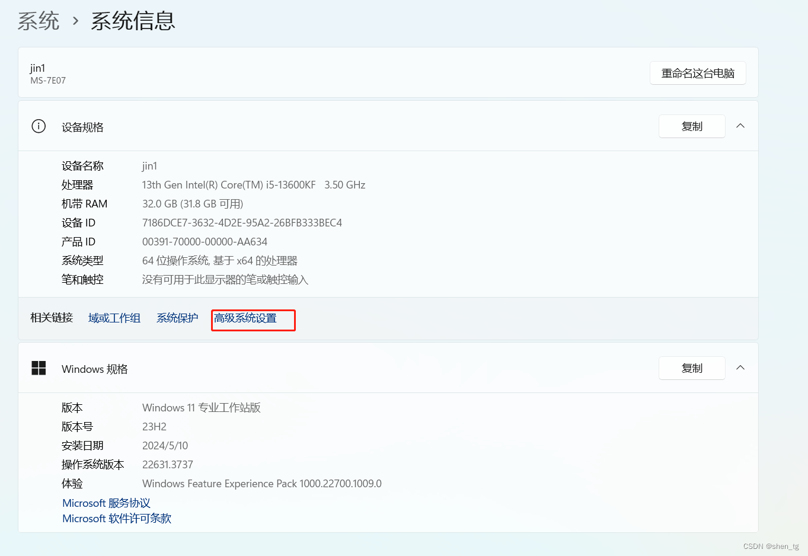808x556 pixels.
Task: Go back to 系统 in breadcrumb
Action: pos(39,21)
